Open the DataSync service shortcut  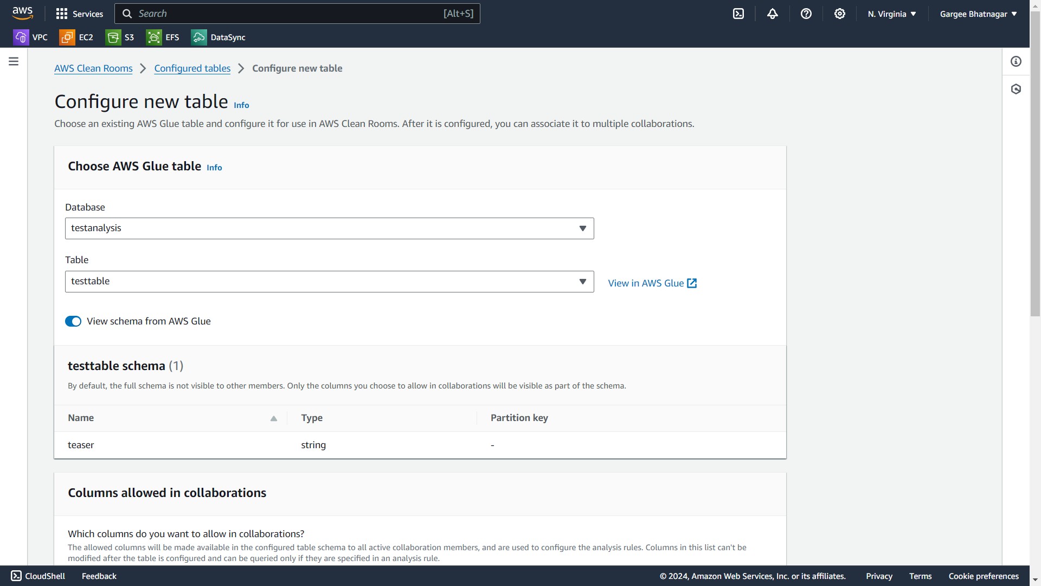point(219,37)
